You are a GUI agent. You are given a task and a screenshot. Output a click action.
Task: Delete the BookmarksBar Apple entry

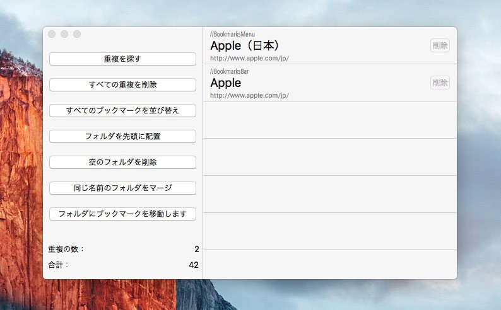(440, 83)
